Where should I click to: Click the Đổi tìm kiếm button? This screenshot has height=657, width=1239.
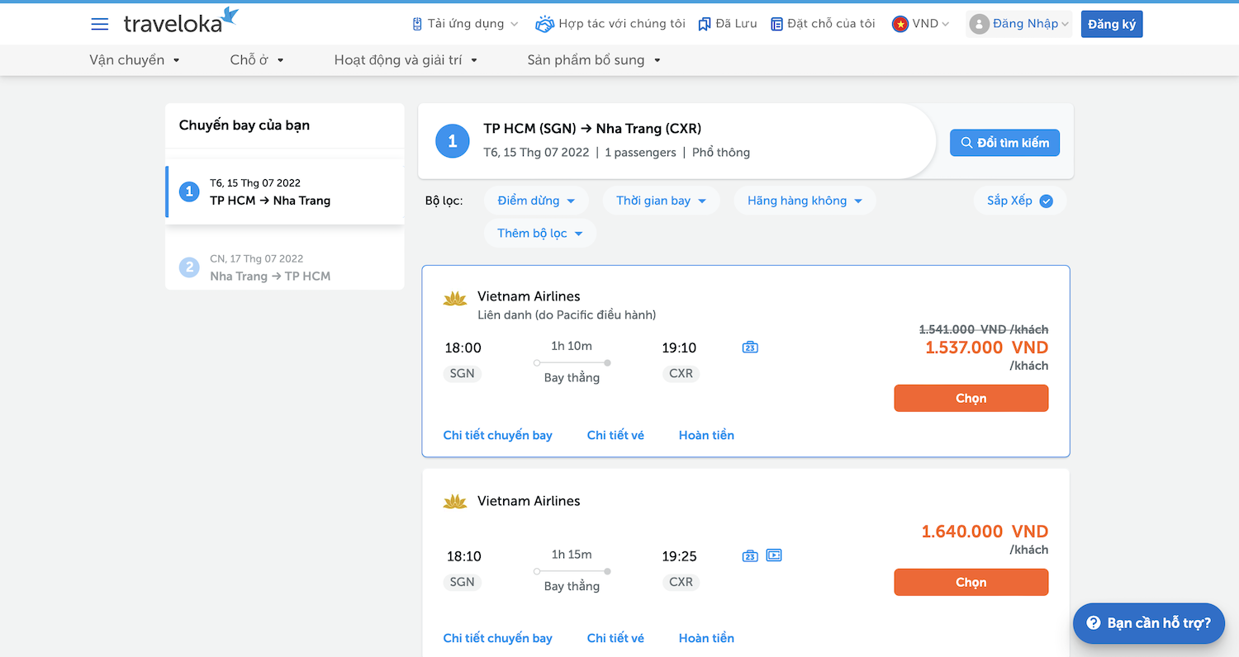1004,143
